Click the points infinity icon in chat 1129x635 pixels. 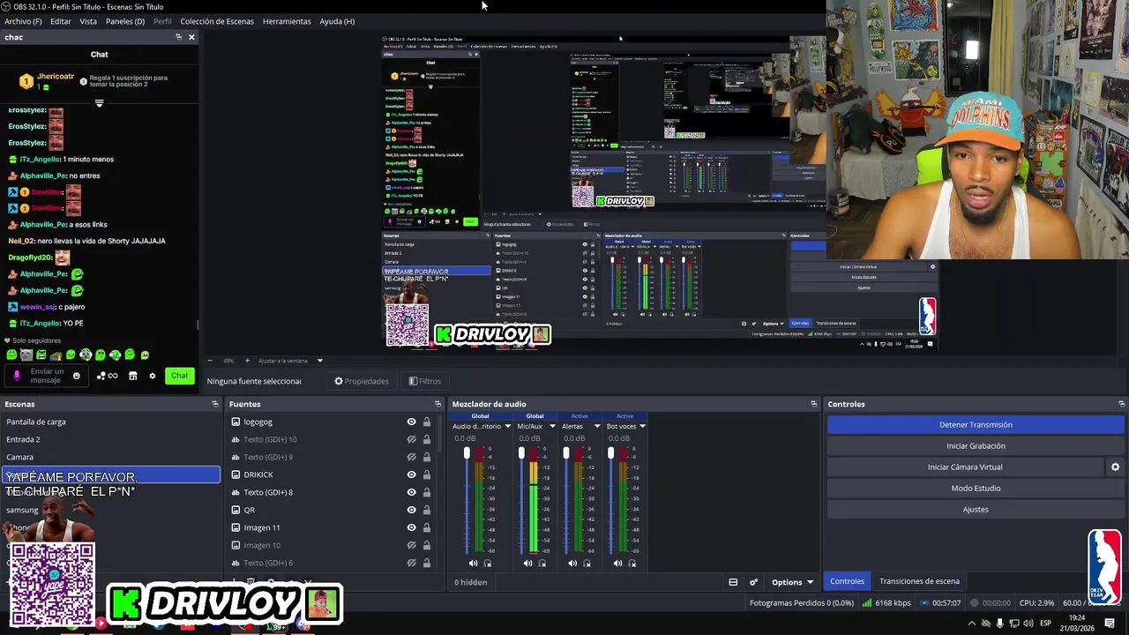coord(107,376)
